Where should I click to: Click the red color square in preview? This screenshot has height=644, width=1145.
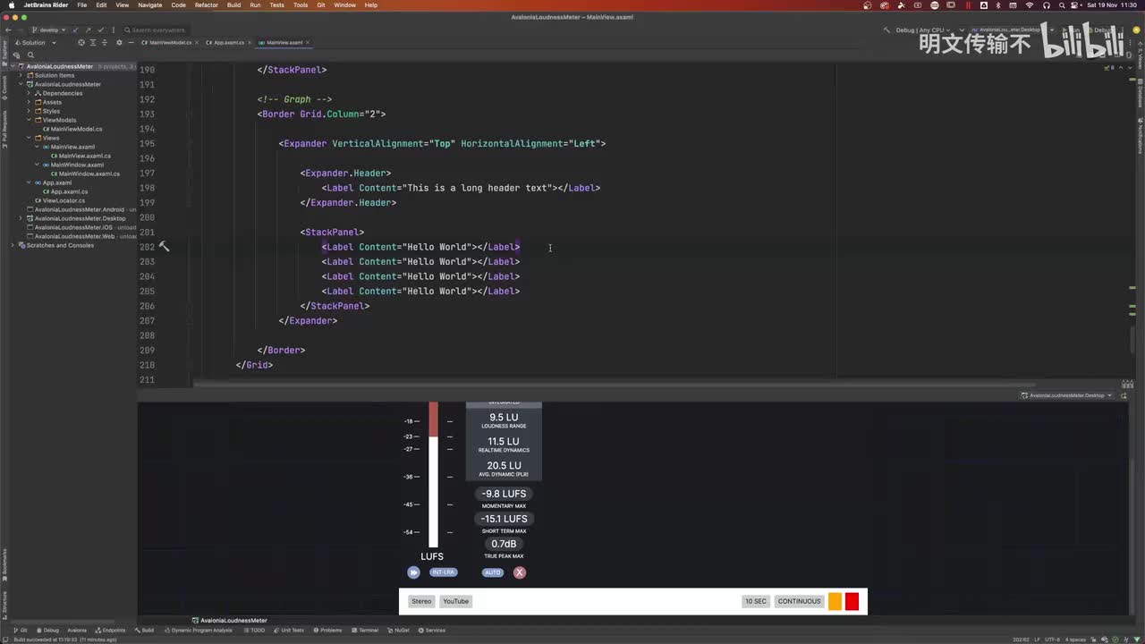(x=852, y=601)
